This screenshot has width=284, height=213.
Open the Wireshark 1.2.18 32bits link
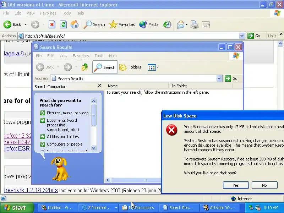tap(31, 190)
